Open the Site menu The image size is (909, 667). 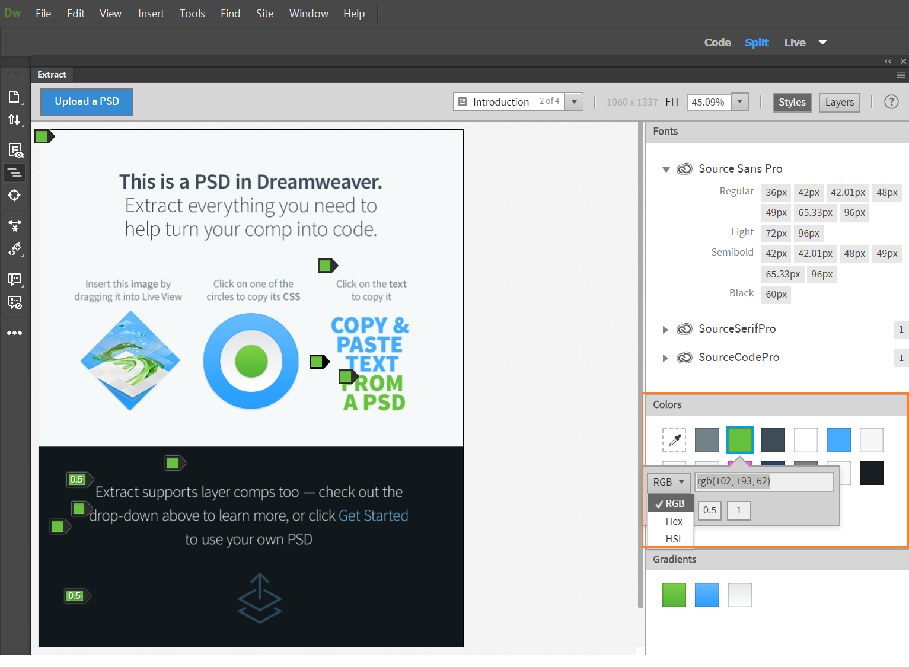pos(264,14)
